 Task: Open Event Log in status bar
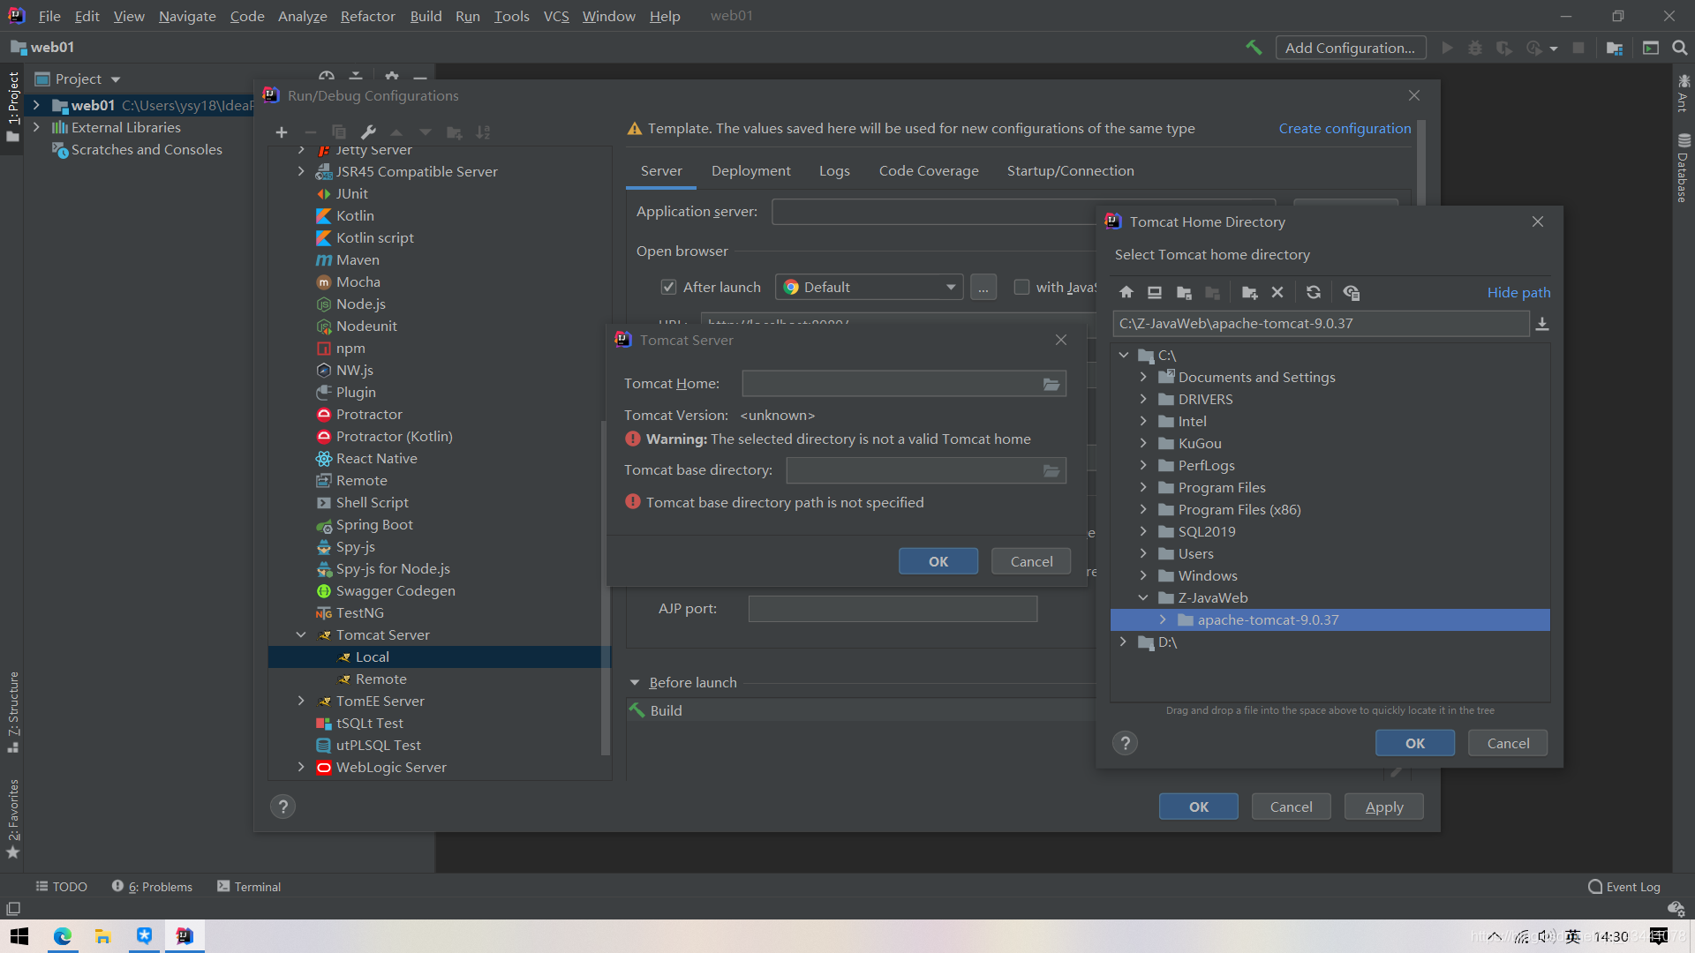point(1624,887)
